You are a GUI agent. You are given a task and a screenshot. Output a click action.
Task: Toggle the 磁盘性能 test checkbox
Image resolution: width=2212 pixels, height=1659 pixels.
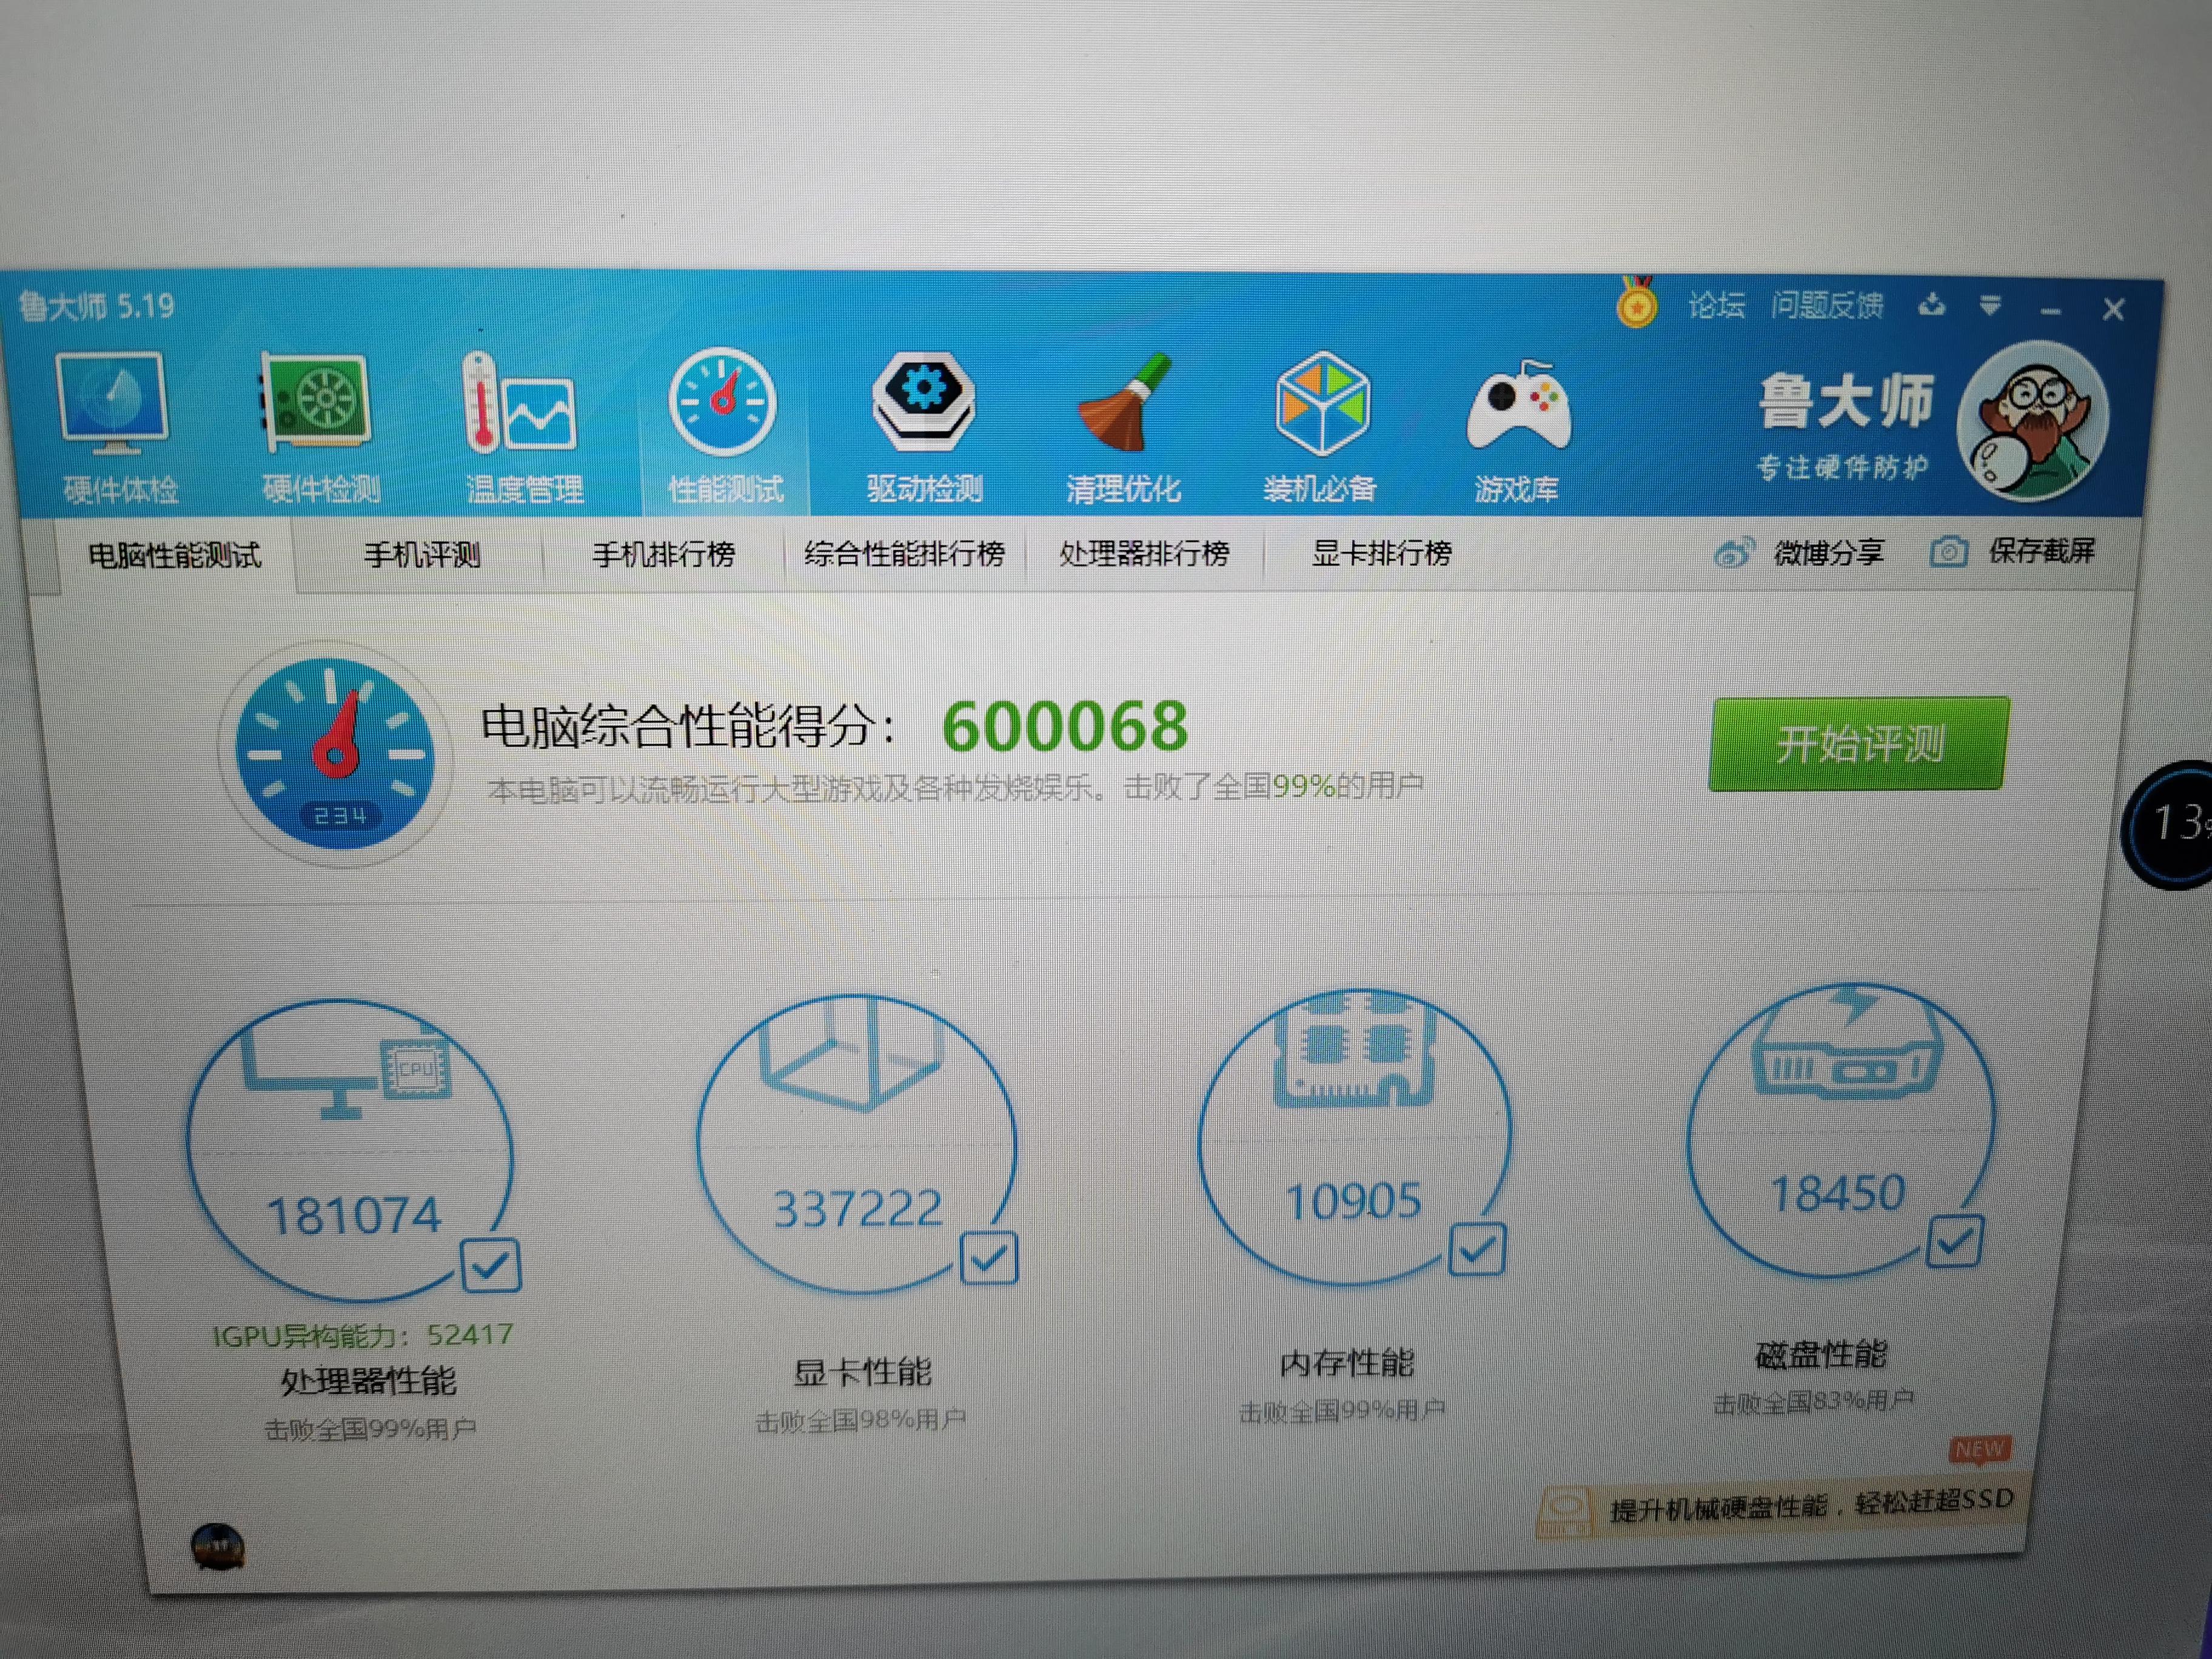click(x=1954, y=1241)
